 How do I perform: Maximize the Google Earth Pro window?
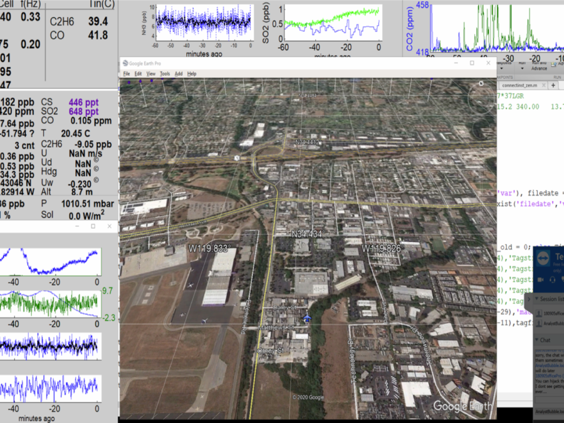(x=472, y=63)
